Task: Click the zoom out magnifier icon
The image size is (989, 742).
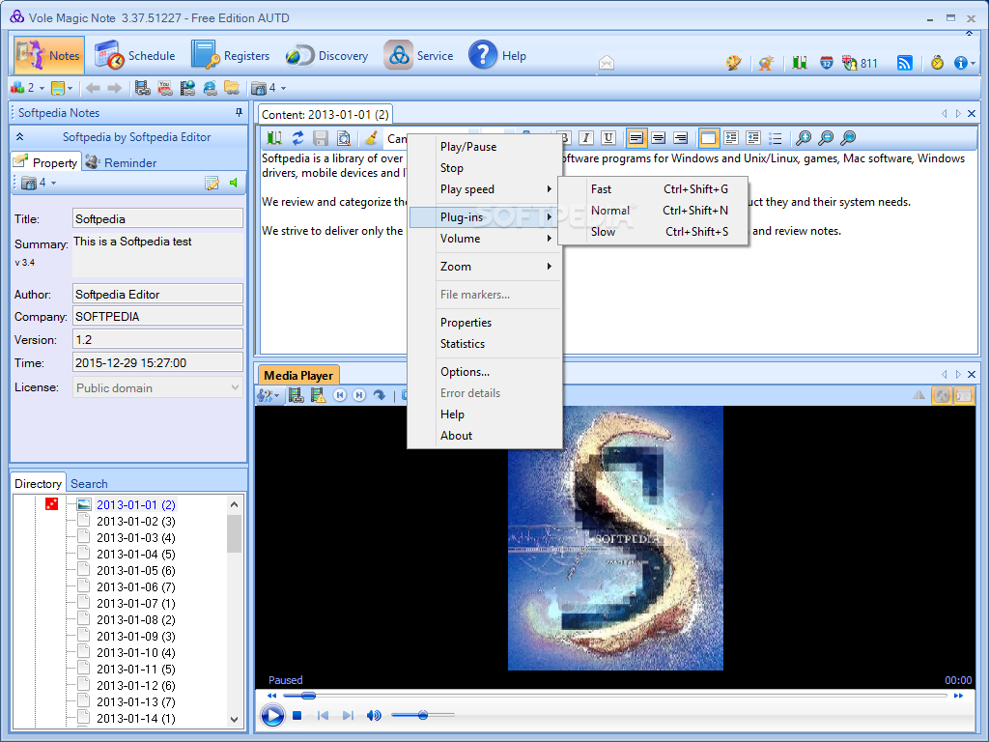Action: click(x=826, y=137)
